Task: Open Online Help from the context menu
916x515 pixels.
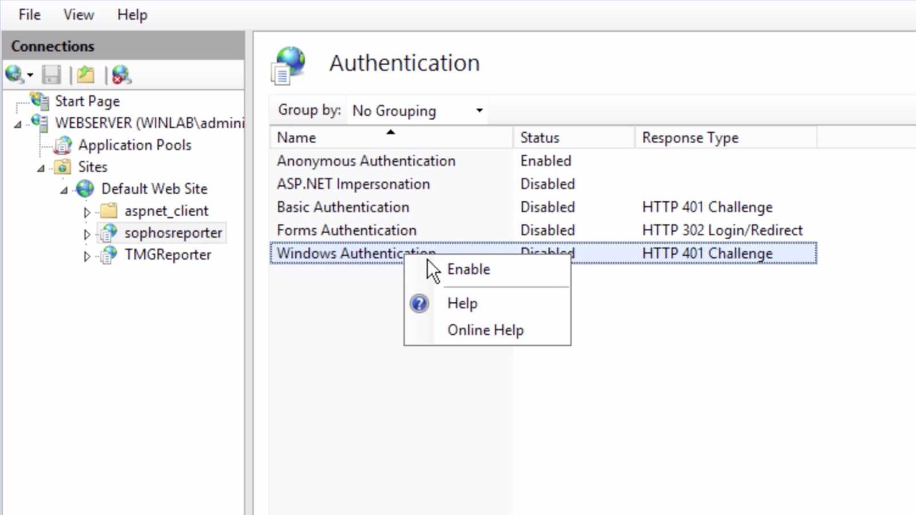Action: [x=485, y=330]
